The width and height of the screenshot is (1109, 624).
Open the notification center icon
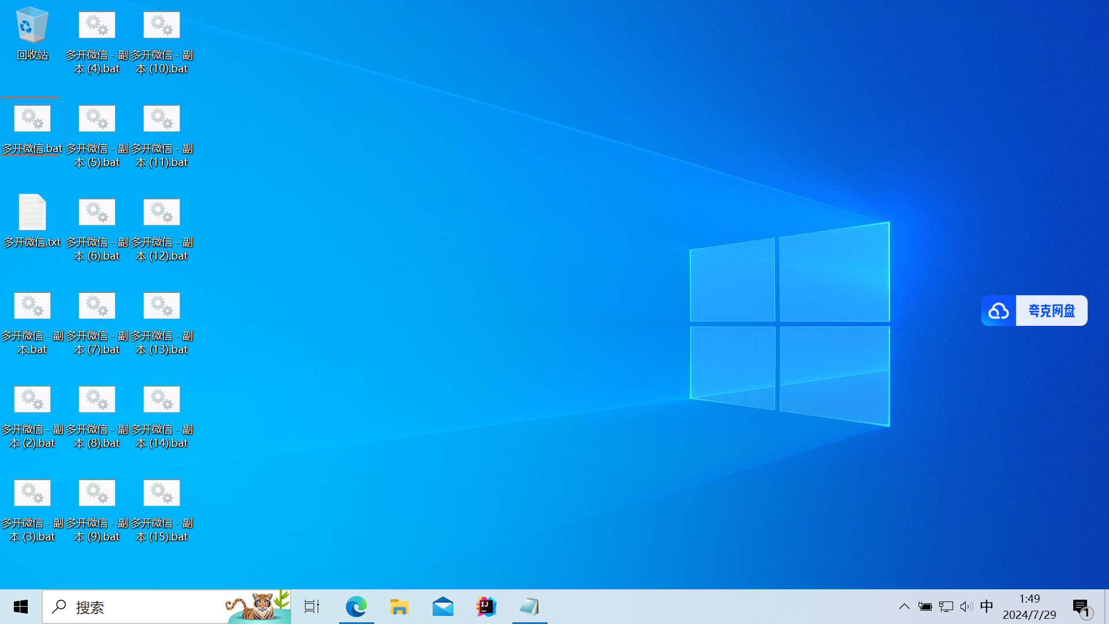coord(1081,607)
